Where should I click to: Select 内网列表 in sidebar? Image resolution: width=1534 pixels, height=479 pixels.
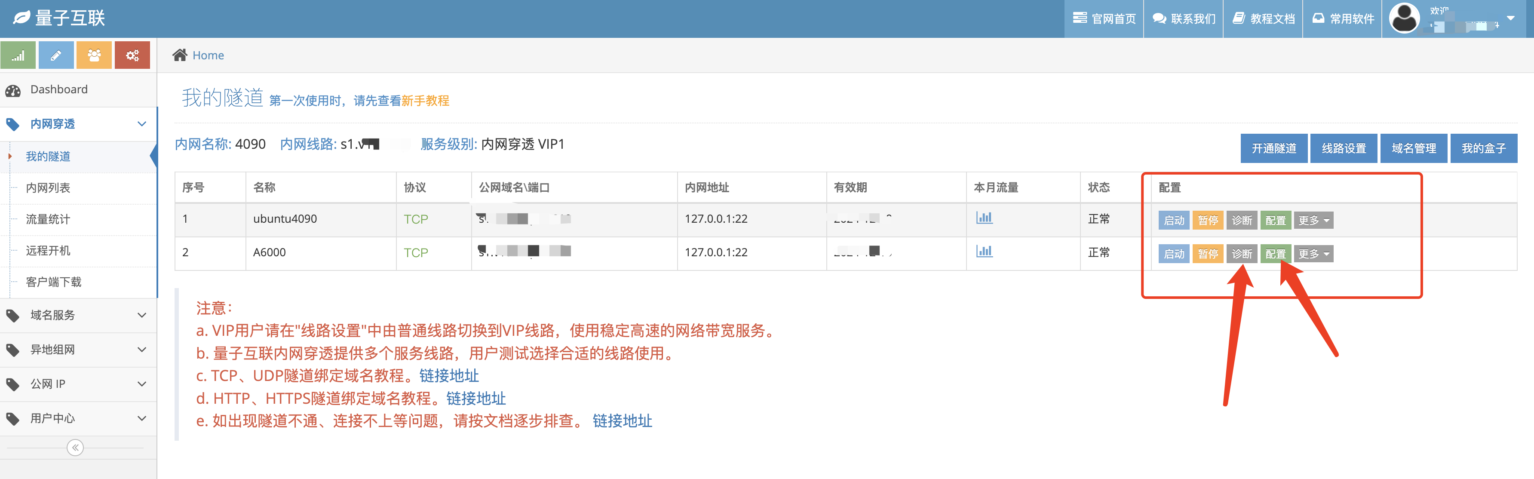79,188
